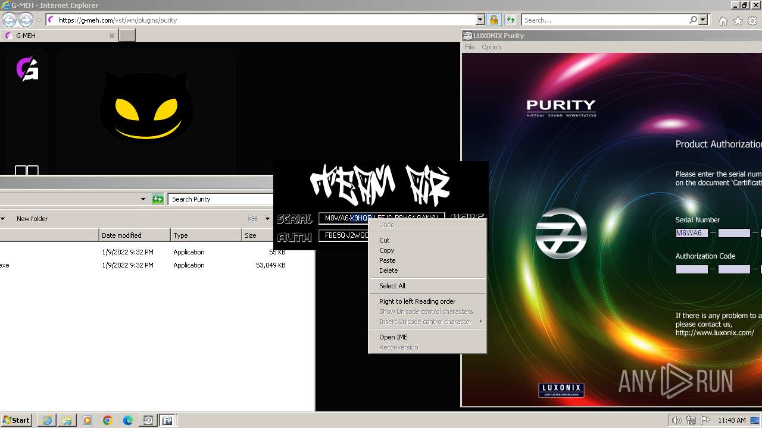The width and height of the screenshot is (762, 428).
Task: Close the G-MEH tab
Action: coord(111,36)
